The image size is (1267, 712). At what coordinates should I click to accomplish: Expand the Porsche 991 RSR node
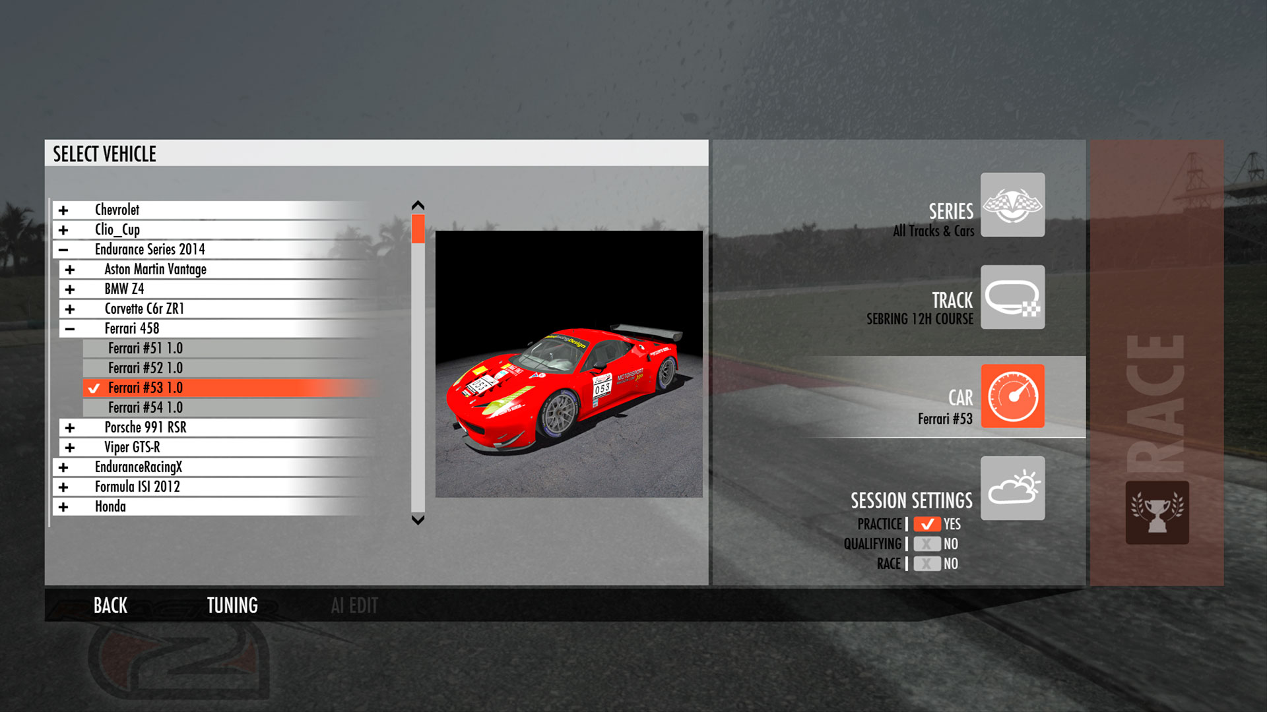point(70,428)
